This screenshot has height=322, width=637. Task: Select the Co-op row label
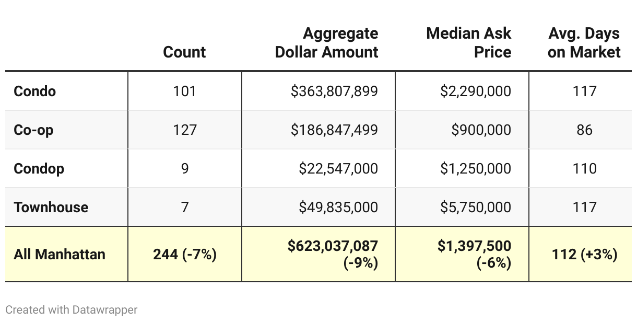[x=34, y=130]
